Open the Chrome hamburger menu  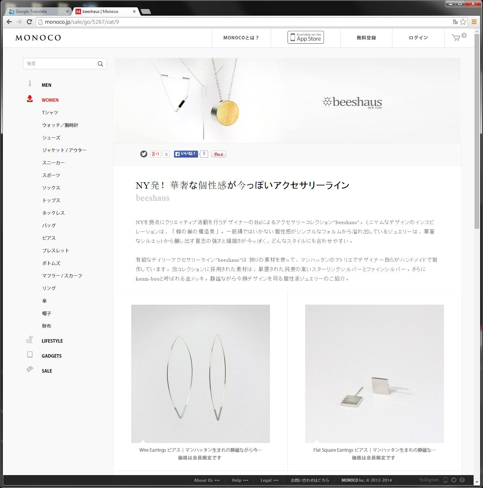(x=474, y=22)
